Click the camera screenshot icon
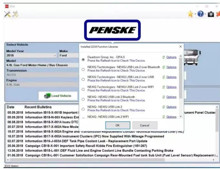The width and height of the screenshot is (220, 169). click(210, 14)
